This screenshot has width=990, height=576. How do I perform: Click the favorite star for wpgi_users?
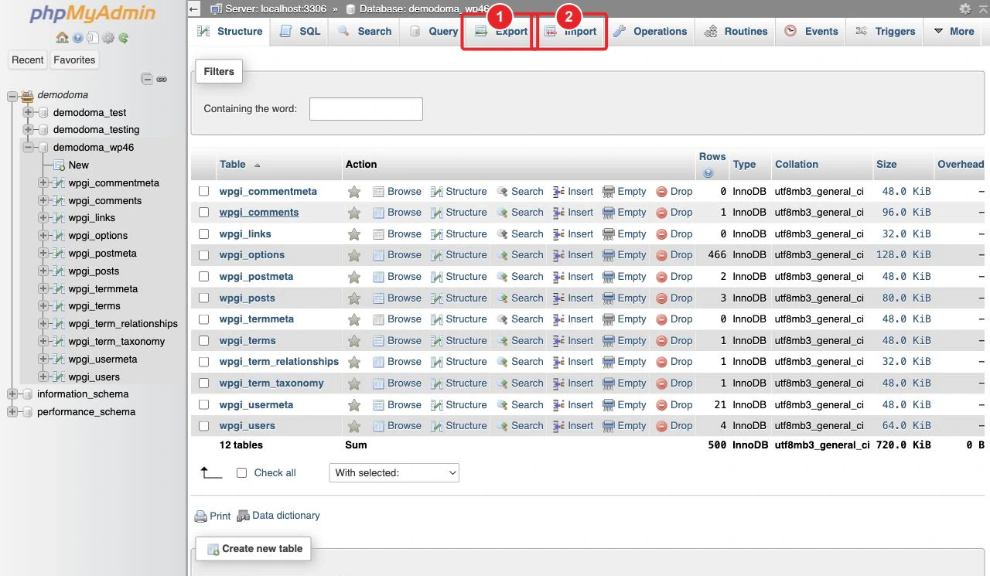(354, 426)
